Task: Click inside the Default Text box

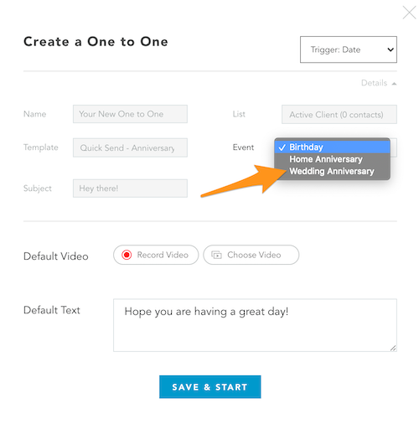Action: [x=255, y=325]
